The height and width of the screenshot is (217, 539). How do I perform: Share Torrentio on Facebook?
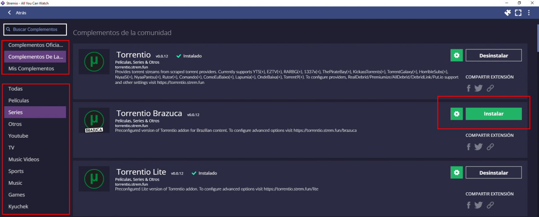(469, 88)
